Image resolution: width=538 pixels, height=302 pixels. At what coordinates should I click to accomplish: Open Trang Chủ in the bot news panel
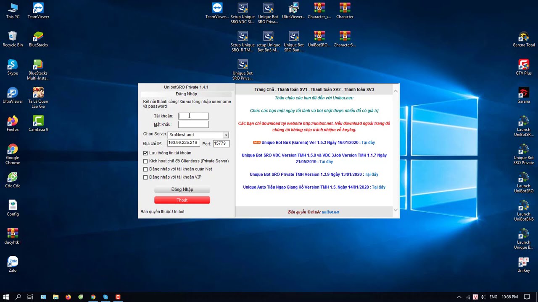pyautogui.click(x=264, y=89)
